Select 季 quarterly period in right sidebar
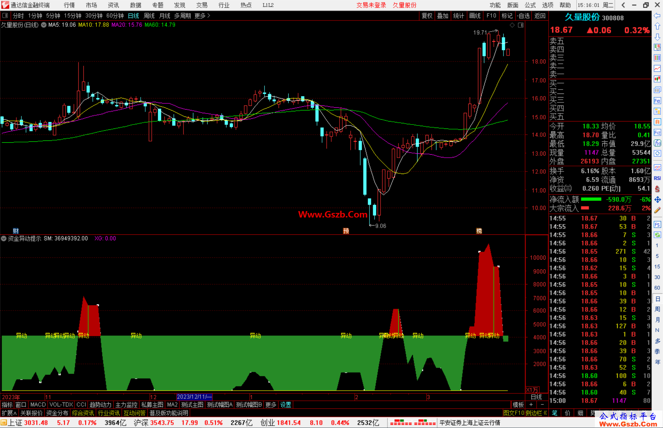663x428 pixels. click(657, 352)
